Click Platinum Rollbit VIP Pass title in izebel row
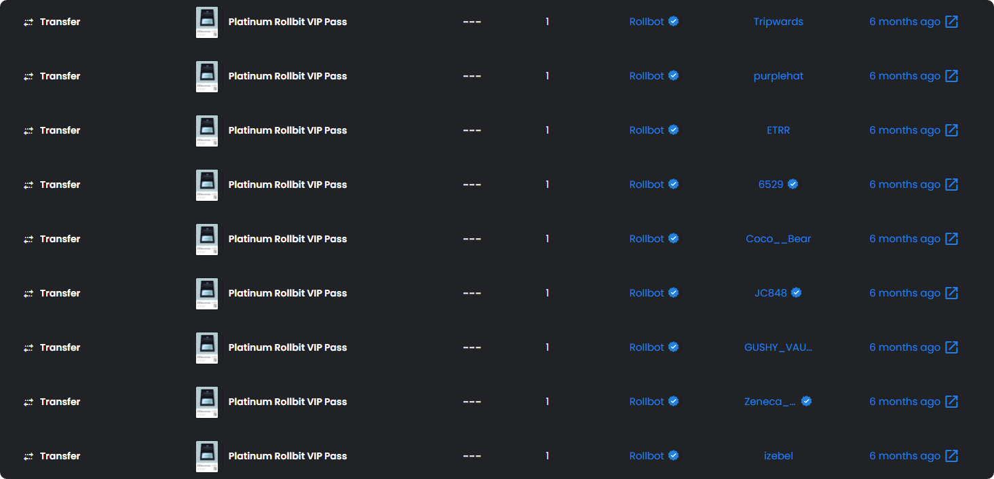994x479 pixels. (x=288, y=456)
